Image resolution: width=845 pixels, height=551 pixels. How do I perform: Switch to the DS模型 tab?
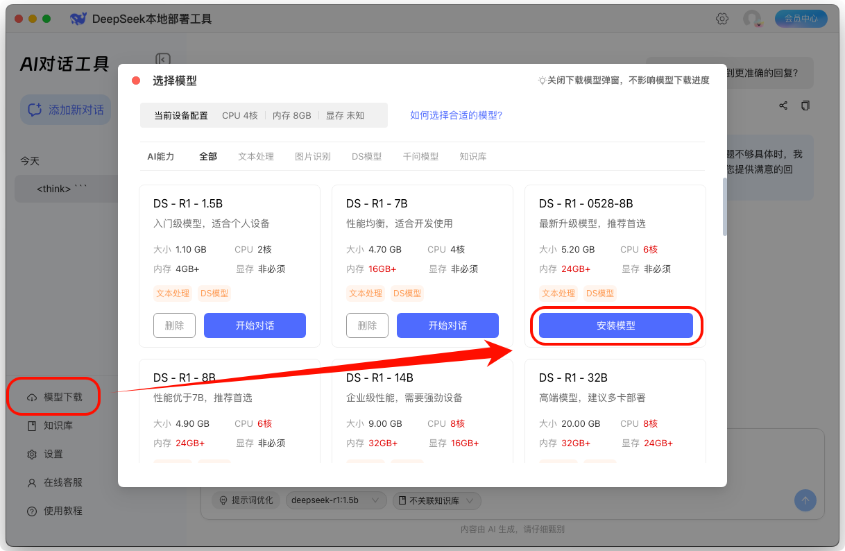click(367, 156)
